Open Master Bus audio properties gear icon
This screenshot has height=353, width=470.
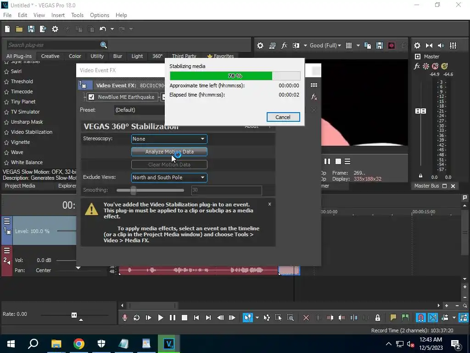417,46
